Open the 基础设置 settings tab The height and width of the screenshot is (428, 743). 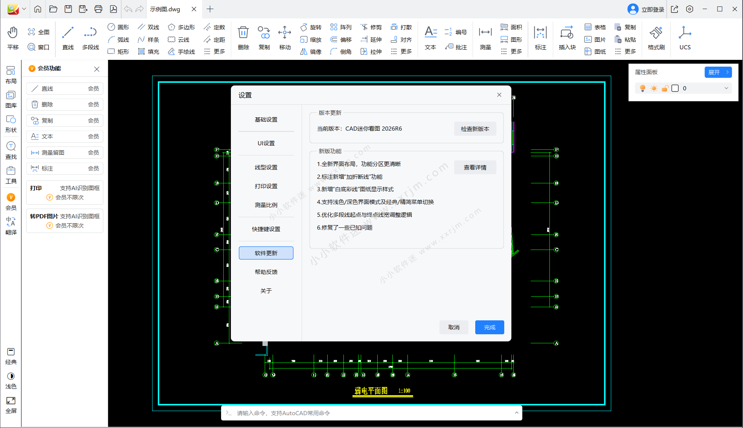(x=266, y=119)
